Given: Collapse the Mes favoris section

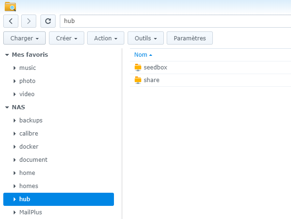Looking at the screenshot, I should coord(7,55).
